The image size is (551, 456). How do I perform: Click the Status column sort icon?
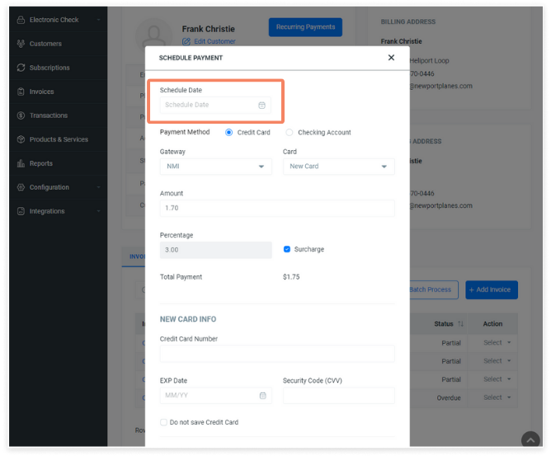click(x=460, y=323)
